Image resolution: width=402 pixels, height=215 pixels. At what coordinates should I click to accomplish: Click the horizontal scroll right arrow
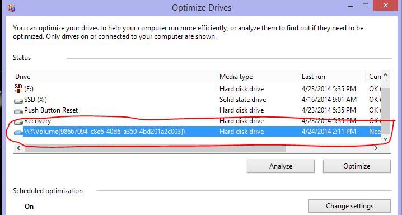coord(376,148)
